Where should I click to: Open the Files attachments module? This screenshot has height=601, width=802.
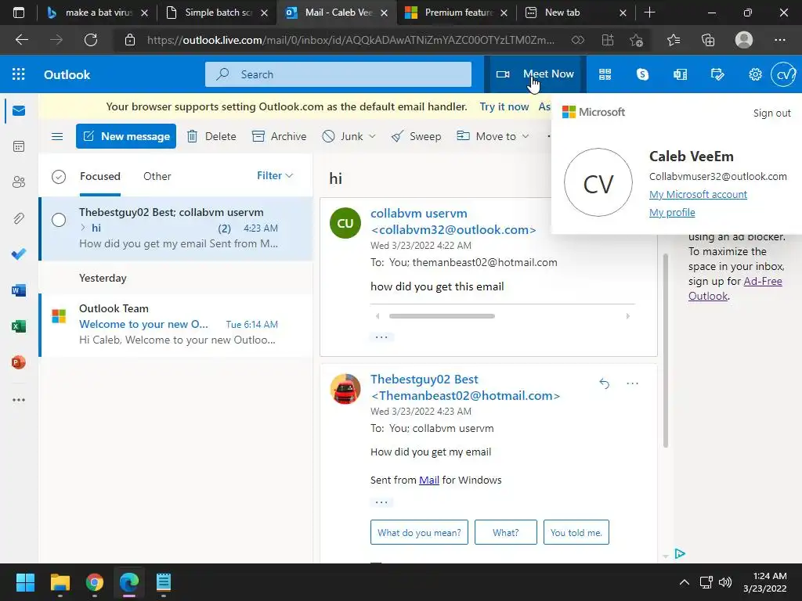[x=19, y=218]
